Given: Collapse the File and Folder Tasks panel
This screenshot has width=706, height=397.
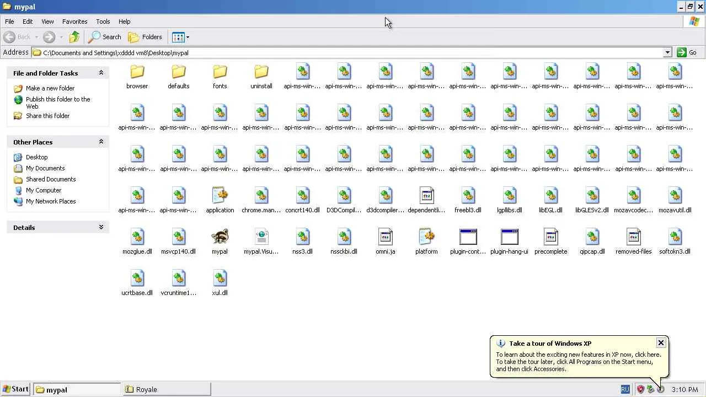Looking at the screenshot, I should [x=101, y=73].
